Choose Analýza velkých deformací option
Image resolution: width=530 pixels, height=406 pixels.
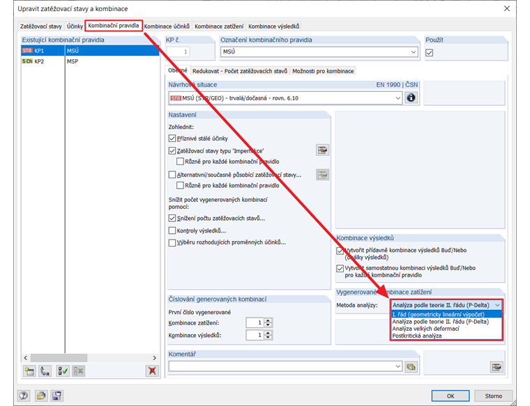[446, 329]
